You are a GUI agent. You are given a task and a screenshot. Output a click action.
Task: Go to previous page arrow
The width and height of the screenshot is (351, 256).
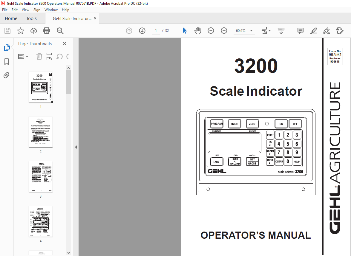[x=129, y=31]
